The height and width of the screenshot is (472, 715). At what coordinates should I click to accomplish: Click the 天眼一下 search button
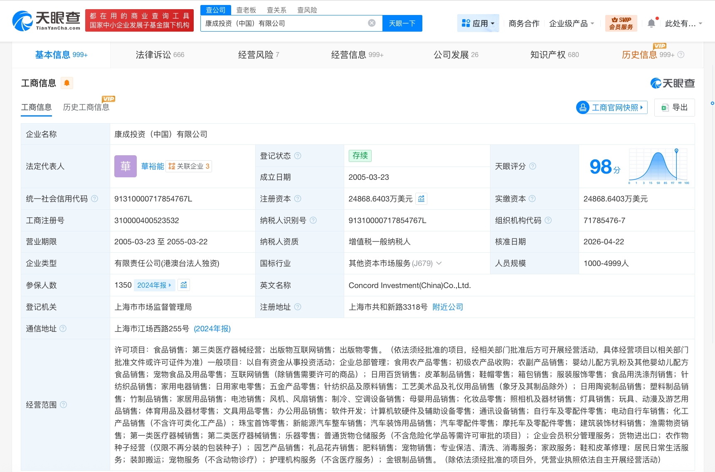402,23
